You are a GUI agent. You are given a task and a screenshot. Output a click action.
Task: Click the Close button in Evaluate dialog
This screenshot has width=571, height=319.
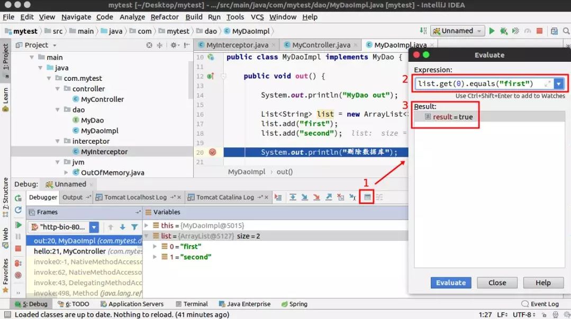click(x=497, y=283)
